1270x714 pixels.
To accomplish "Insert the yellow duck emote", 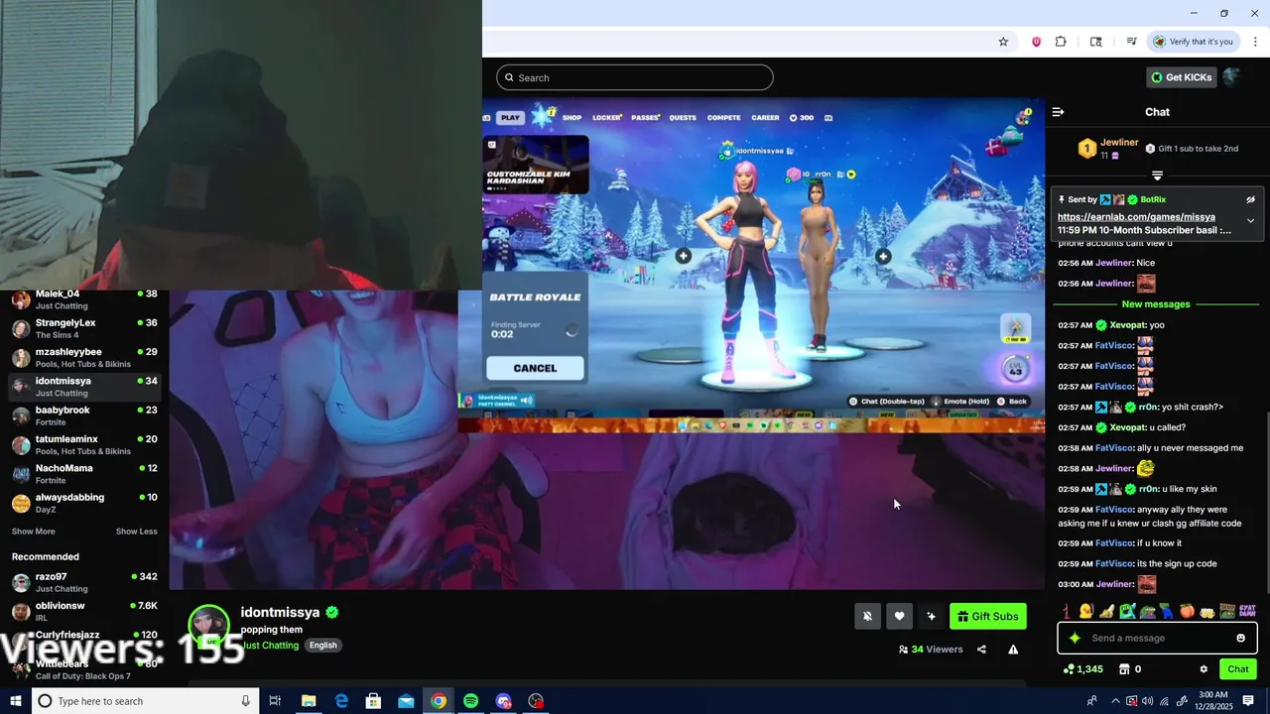I will [x=1085, y=612].
